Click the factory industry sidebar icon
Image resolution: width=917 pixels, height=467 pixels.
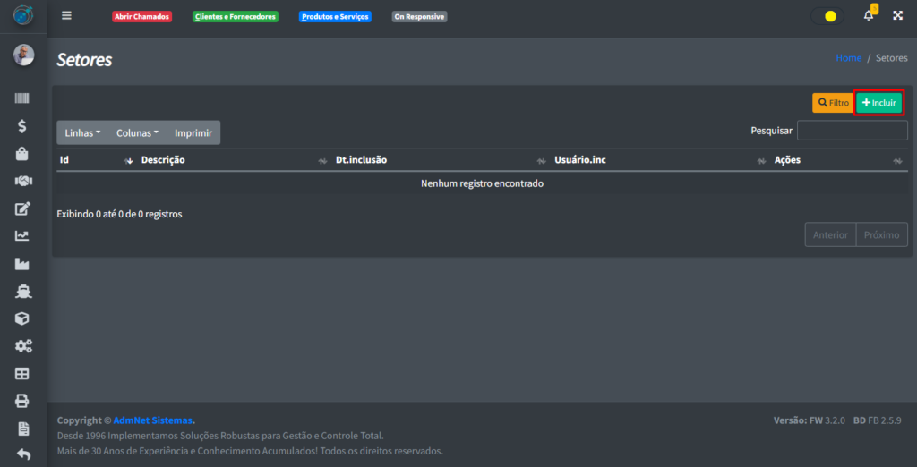[x=22, y=264]
